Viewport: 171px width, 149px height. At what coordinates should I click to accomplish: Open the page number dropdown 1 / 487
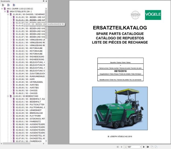[141, 147]
